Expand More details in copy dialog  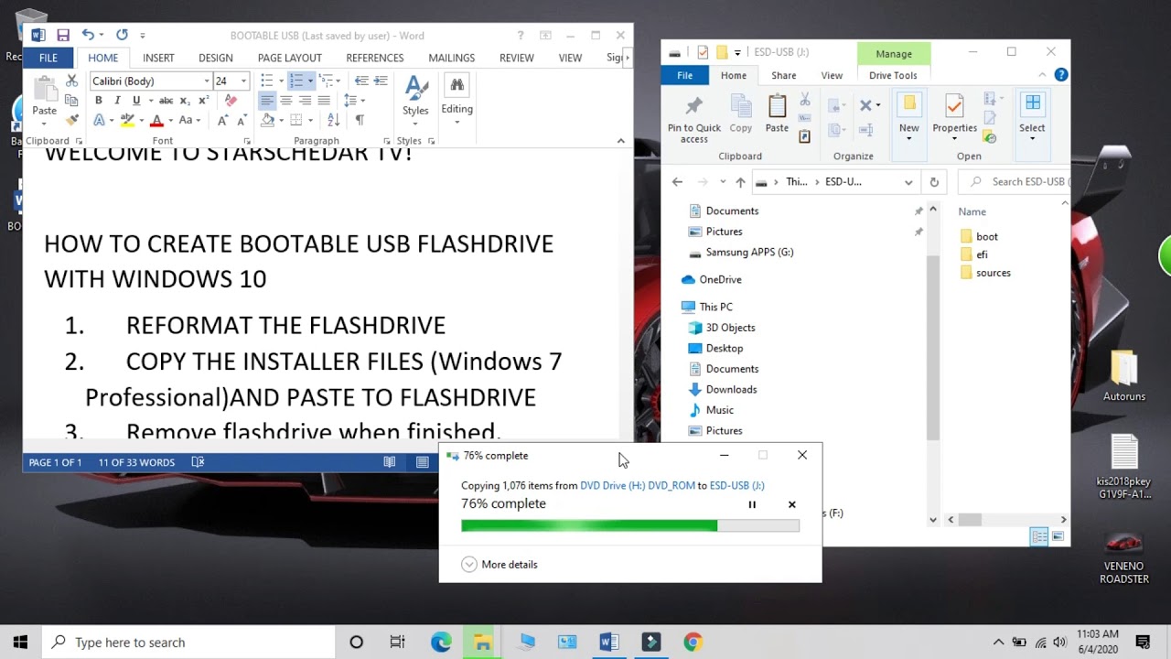click(x=500, y=565)
